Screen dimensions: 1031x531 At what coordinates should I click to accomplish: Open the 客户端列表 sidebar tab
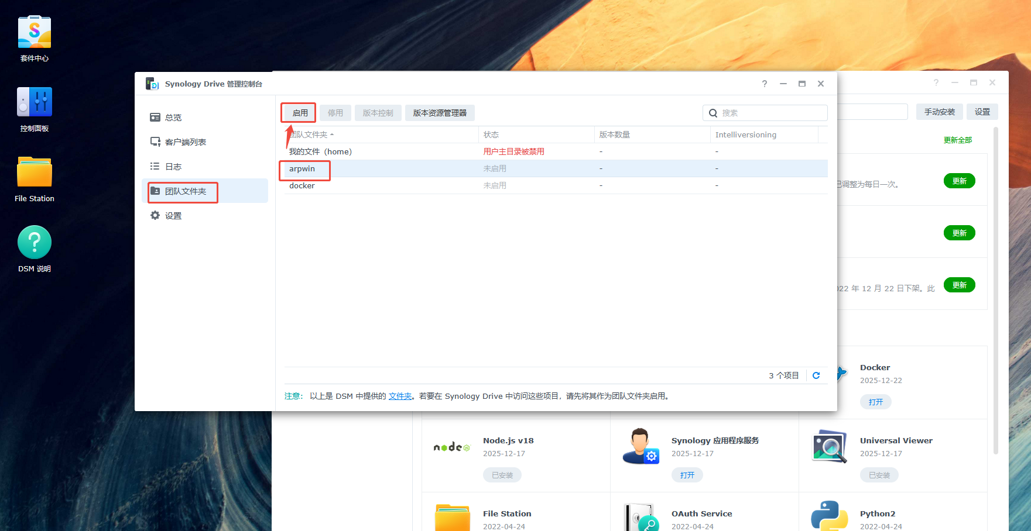(185, 142)
